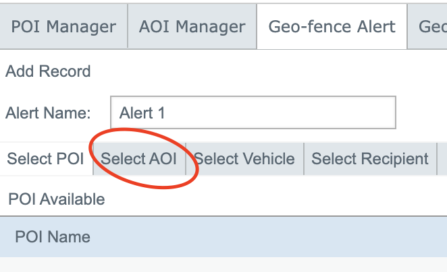The image size is (447, 272).
Task: Switch to the AOI Manager tab
Action: 192,27
